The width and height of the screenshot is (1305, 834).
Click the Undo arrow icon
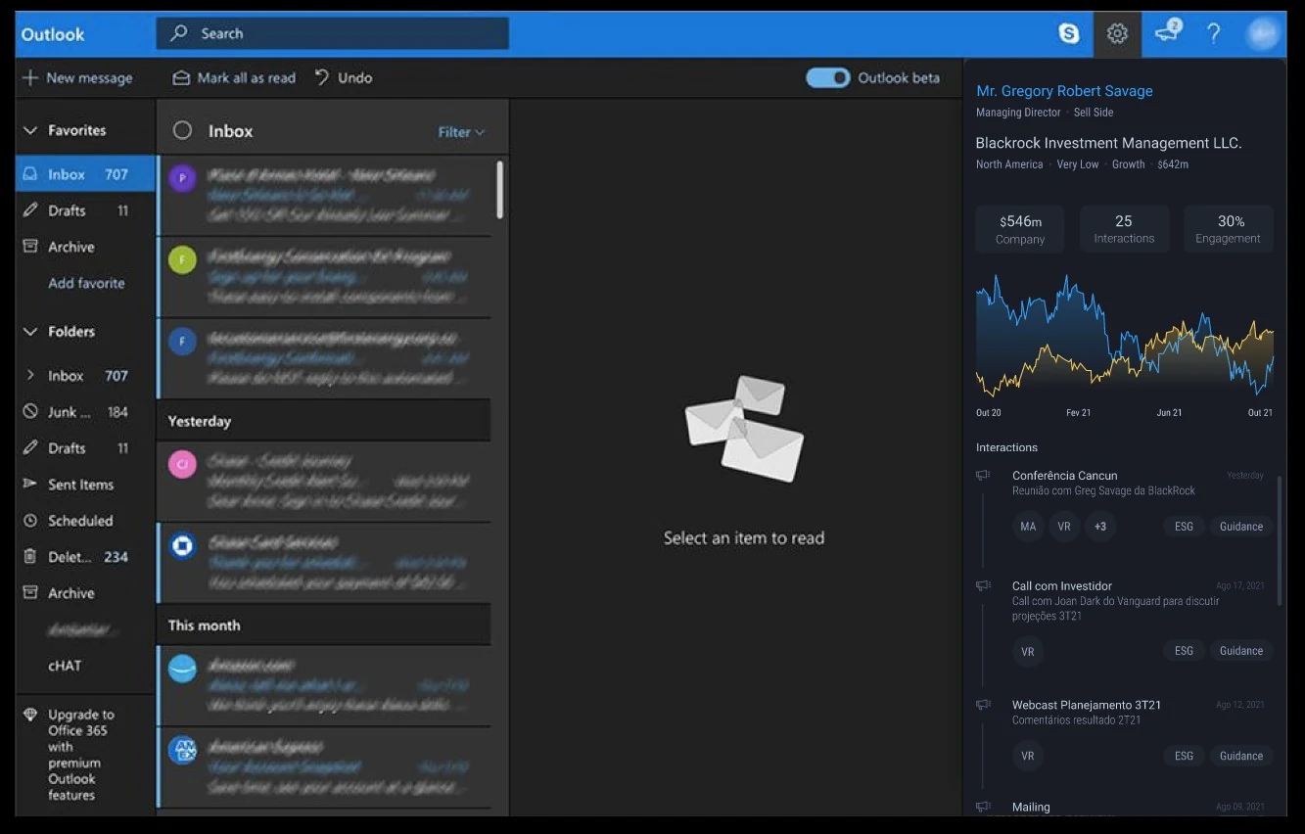click(x=321, y=77)
